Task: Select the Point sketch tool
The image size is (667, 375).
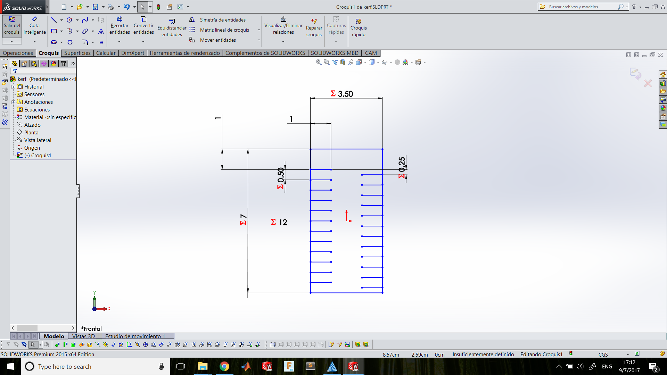Action: (101, 42)
